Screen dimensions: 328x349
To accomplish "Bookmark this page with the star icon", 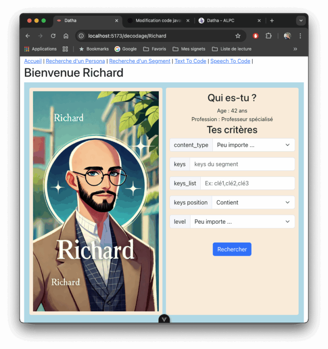I will (x=238, y=36).
